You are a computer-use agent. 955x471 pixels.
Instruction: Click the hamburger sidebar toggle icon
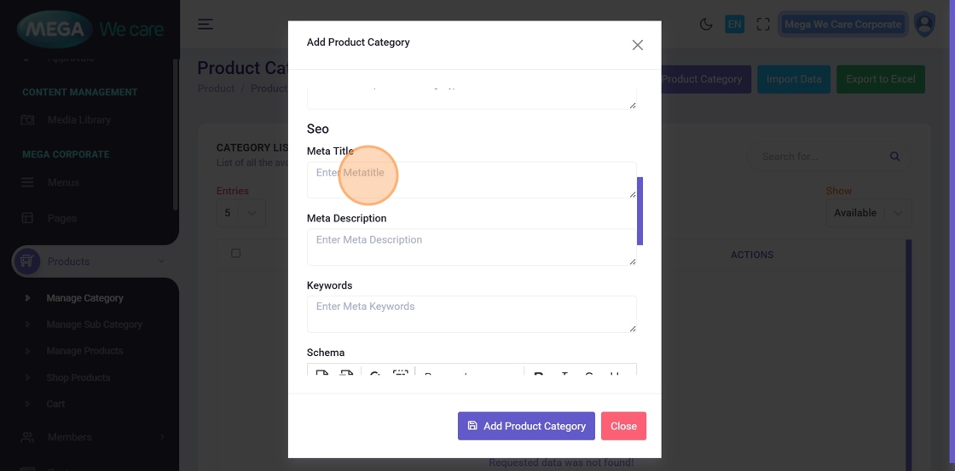[x=205, y=24]
